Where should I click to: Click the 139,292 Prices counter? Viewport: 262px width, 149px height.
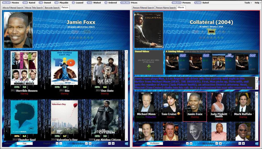click(x=129, y=3)
